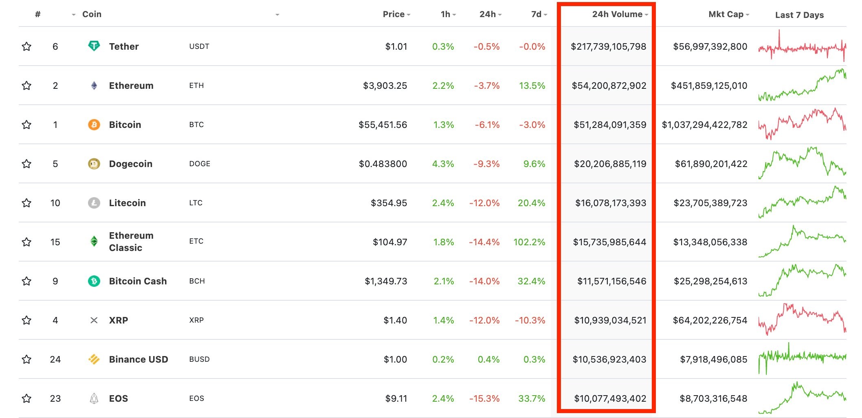The height and width of the screenshot is (418, 862).
Task: Click the 1h column header
Action: (x=448, y=14)
